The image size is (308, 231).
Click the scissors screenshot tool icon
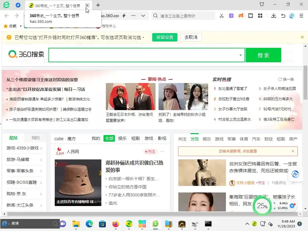pyautogui.click(x=222, y=16)
